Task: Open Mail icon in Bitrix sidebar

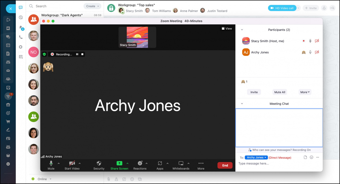Action: point(8,70)
